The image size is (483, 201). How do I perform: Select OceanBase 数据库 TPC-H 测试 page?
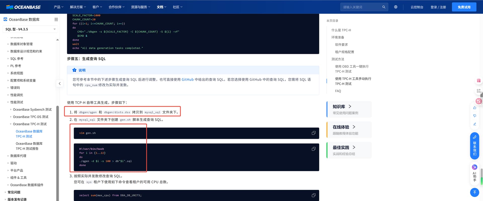click(x=29, y=134)
